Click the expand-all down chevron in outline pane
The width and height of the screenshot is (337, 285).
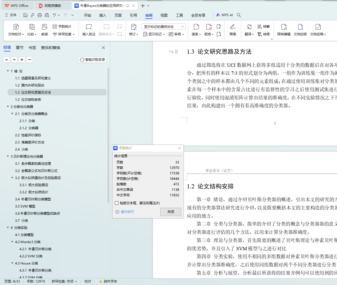(7, 60)
